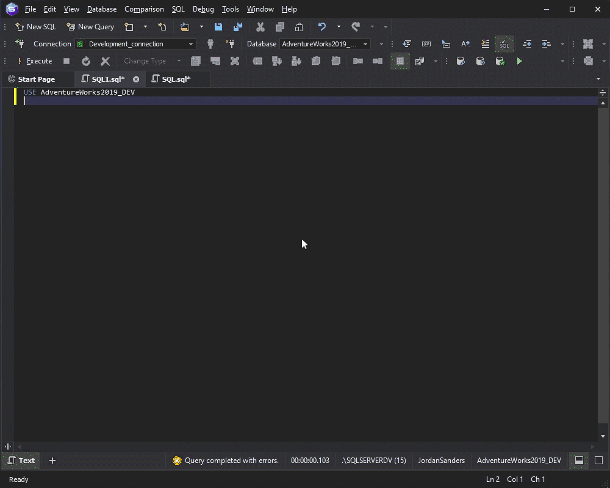Click the New SQL toolbar button
Viewport: 610px width, 488px height.
pos(35,27)
